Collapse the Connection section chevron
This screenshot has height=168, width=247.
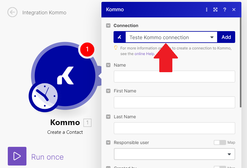coord(108,26)
